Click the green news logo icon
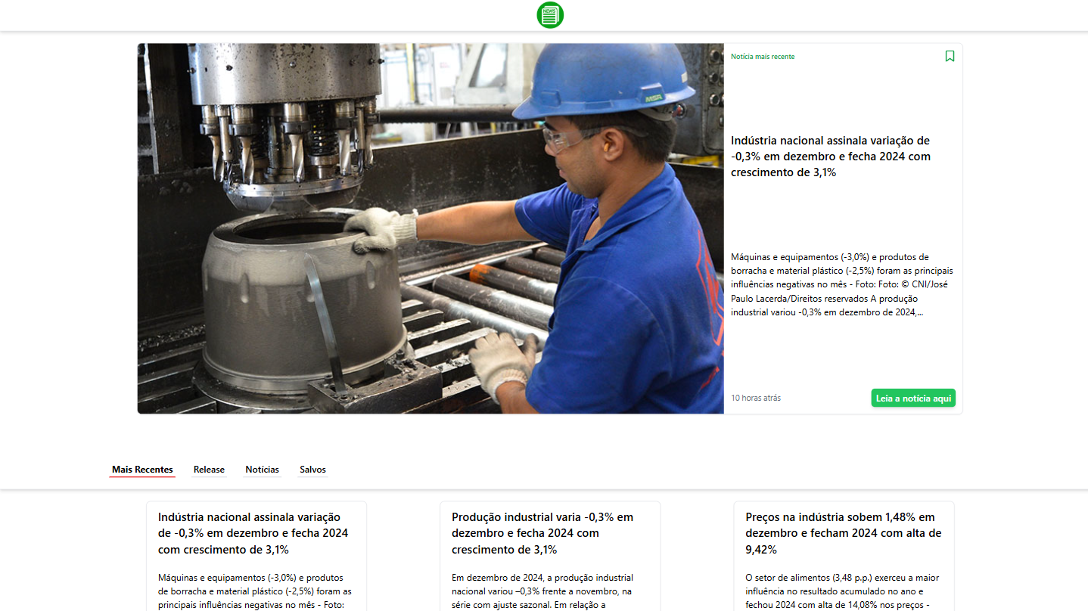The width and height of the screenshot is (1088, 611). [550, 15]
